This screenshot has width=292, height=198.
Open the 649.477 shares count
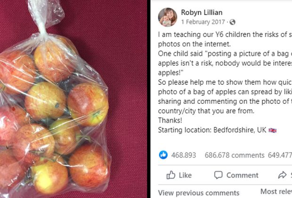point(280,155)
